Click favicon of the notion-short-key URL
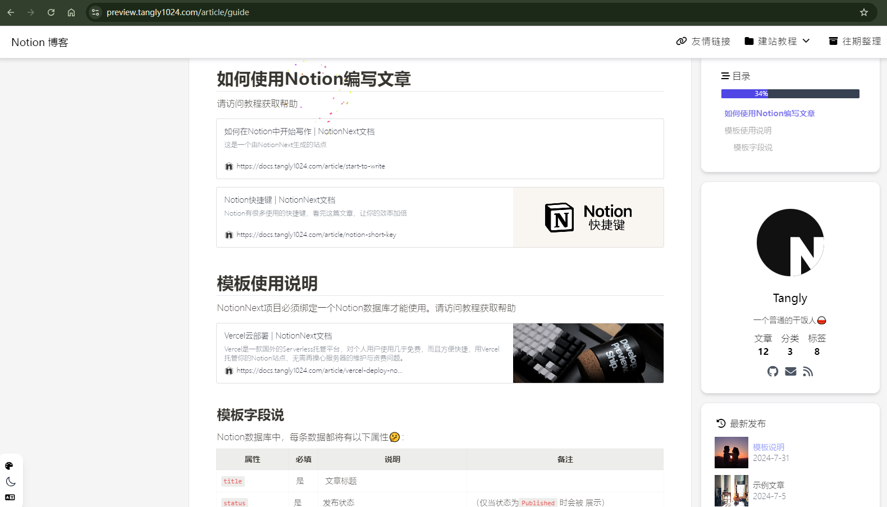 [x=229, y=235]
